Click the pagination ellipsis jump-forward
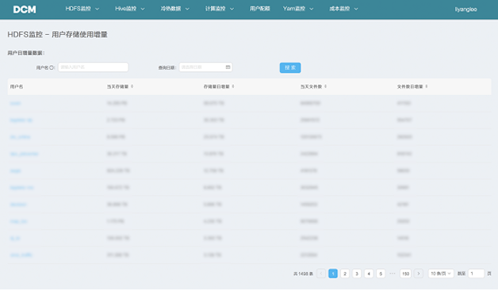 pos(393,274)
